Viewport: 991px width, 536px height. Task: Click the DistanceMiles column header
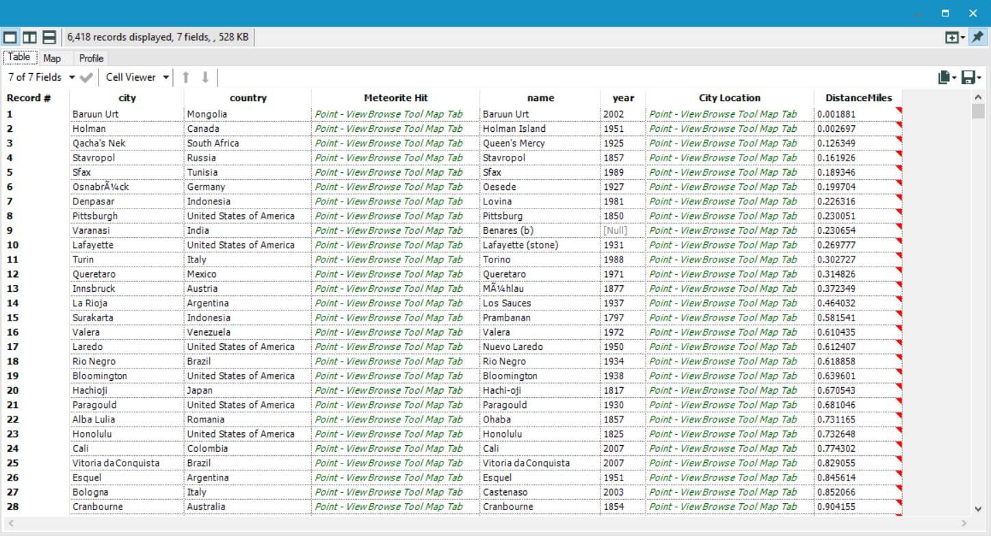(858, 98)
